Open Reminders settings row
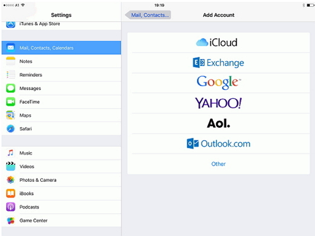 point(61,75)
